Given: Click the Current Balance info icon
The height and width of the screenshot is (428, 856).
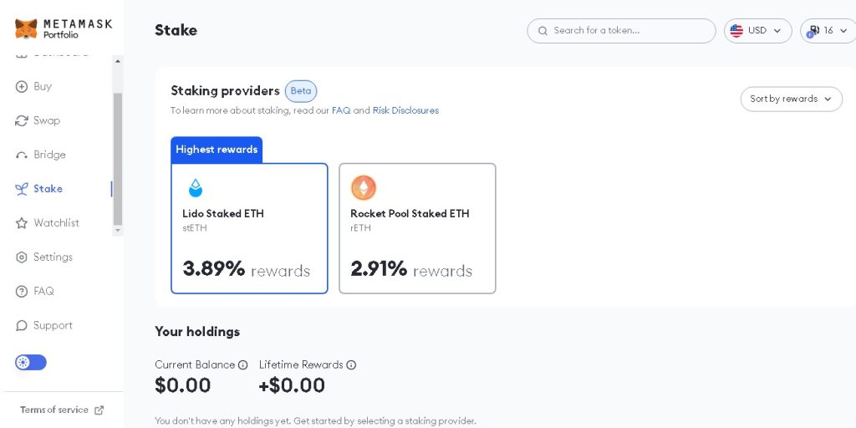Looking at the screenshot, I should (243, 365).
